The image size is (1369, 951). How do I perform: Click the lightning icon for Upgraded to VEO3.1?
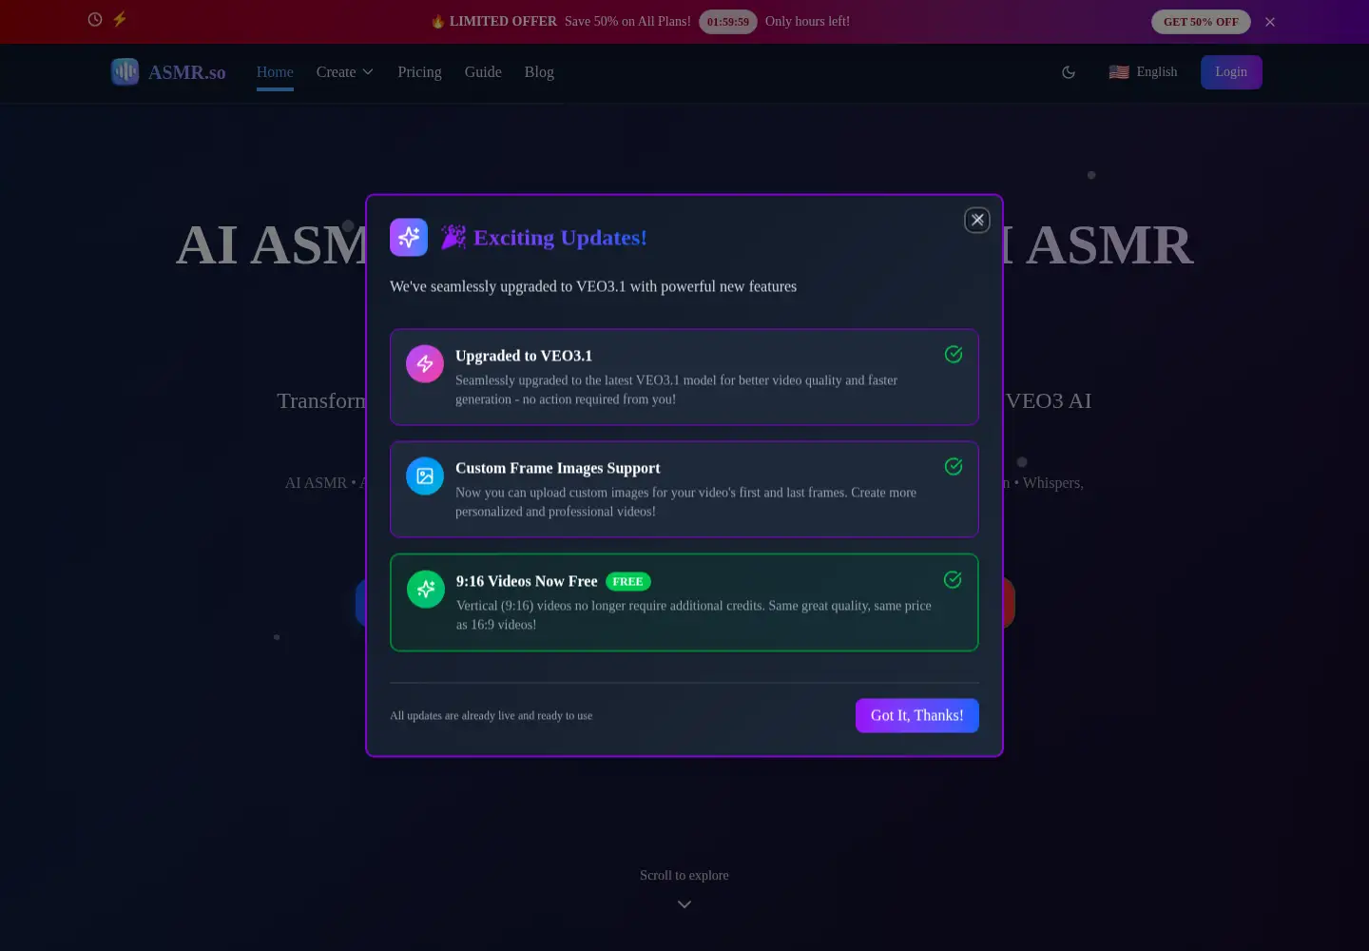click(425, 363)
